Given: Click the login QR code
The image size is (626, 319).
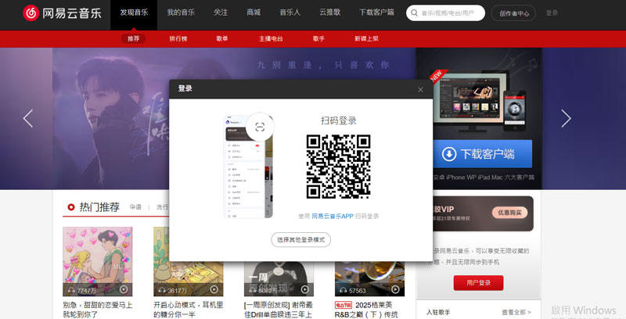Looking at the screenshot, I should (339, 167).
